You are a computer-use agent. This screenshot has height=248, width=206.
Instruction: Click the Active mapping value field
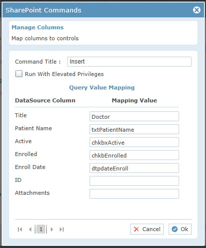pyautogui.click(x=134, y=142)
